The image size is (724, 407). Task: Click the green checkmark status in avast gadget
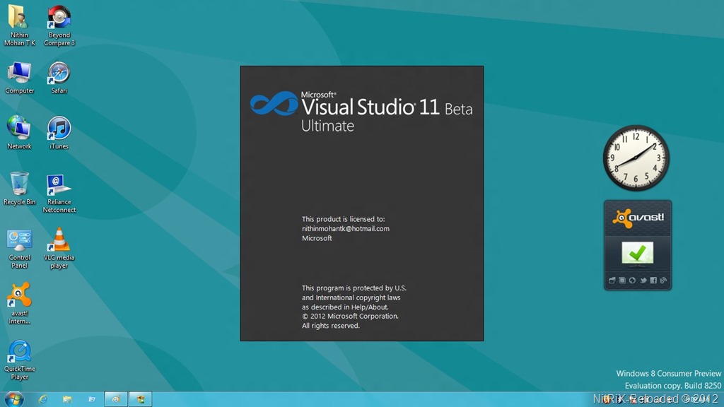(637, 252)
